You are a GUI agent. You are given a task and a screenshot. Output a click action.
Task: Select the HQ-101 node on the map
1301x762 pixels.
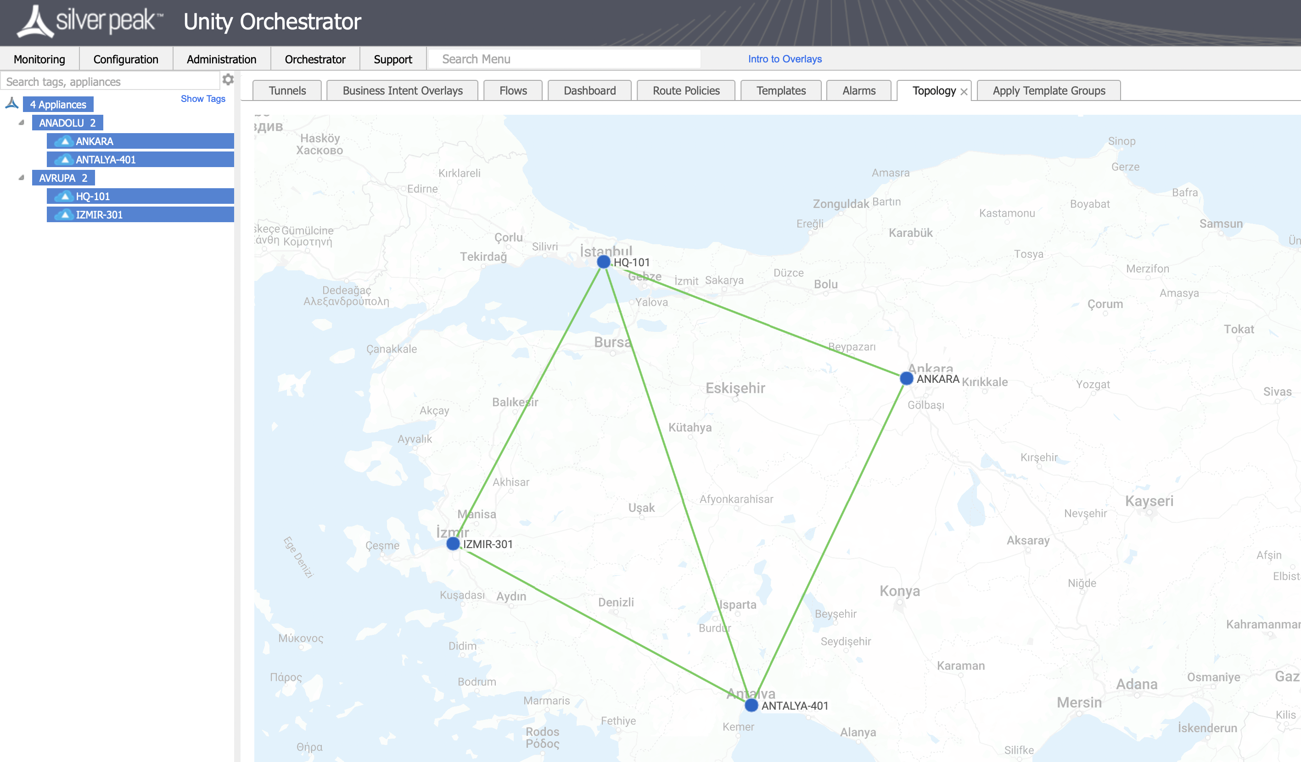coord(603,262)
